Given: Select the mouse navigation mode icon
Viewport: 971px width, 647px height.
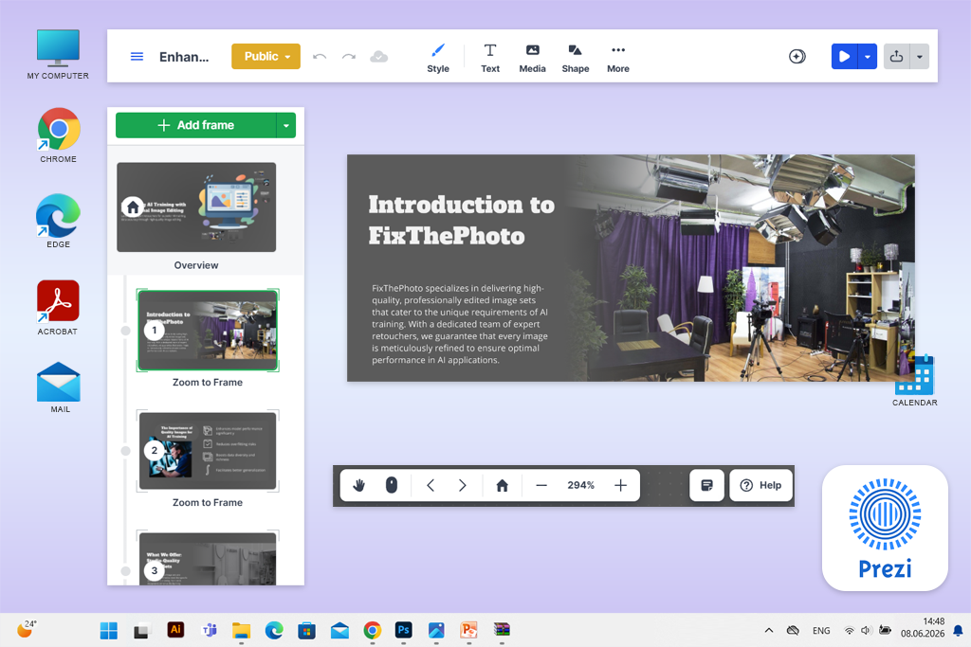Looking at the screenshot, I should (392, 485).
